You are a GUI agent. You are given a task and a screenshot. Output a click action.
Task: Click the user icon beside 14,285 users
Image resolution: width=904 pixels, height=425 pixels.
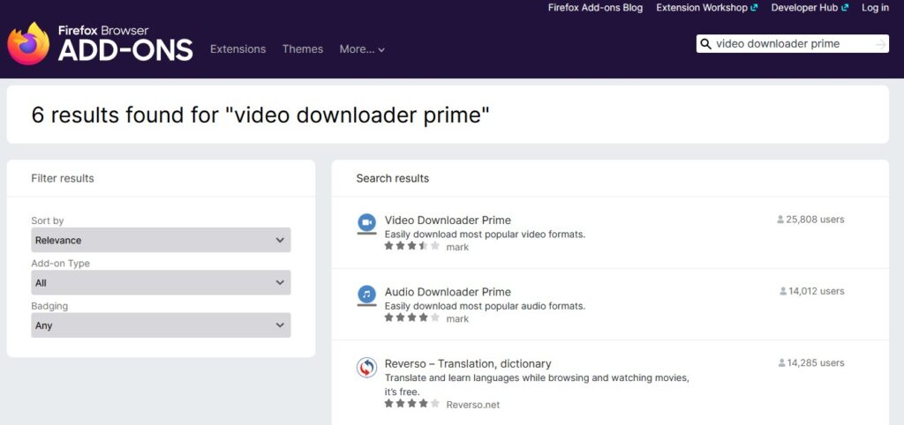(782, 362)
